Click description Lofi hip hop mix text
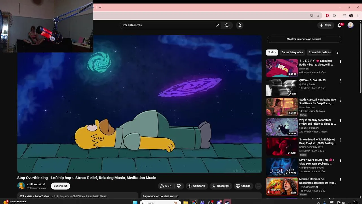 tap(79, 196)
